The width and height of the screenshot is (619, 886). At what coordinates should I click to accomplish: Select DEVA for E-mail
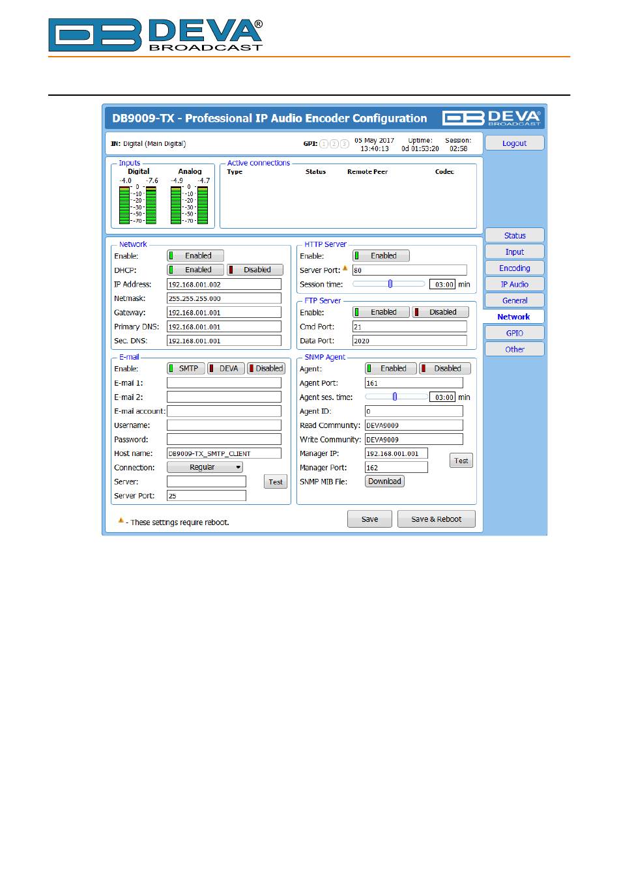pos(226,369)
